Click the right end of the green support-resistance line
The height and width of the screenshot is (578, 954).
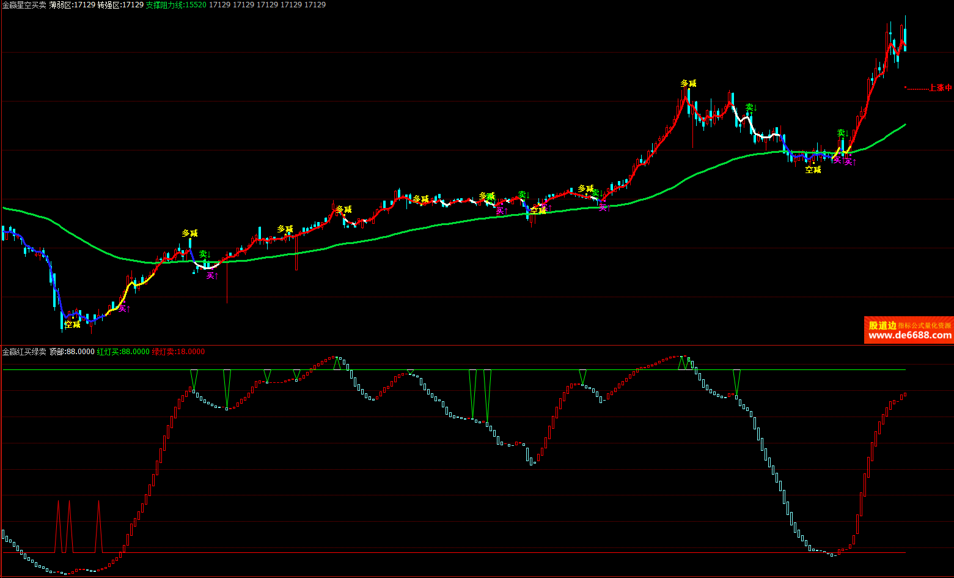pos(904,125)
